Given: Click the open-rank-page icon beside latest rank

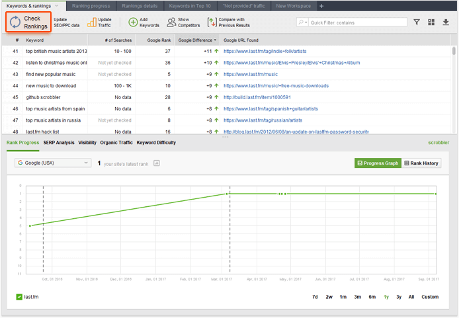Looking at the screenshot, I should pyautogui.click(x=157, y=163).
